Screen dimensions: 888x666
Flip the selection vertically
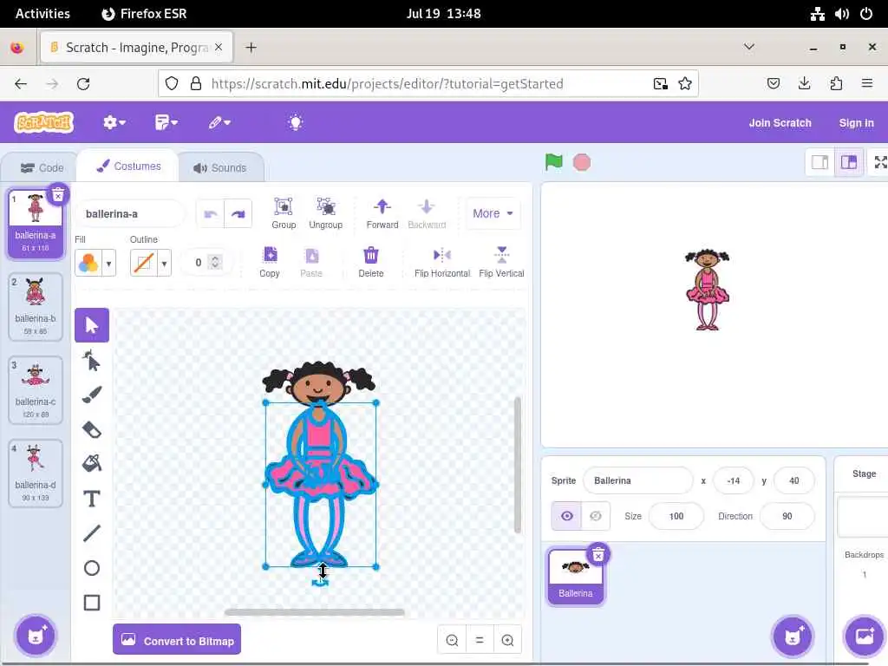[502, 262]
